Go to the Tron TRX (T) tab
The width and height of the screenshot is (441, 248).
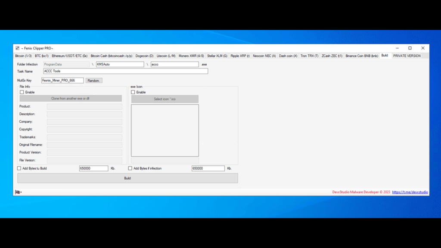309,56
